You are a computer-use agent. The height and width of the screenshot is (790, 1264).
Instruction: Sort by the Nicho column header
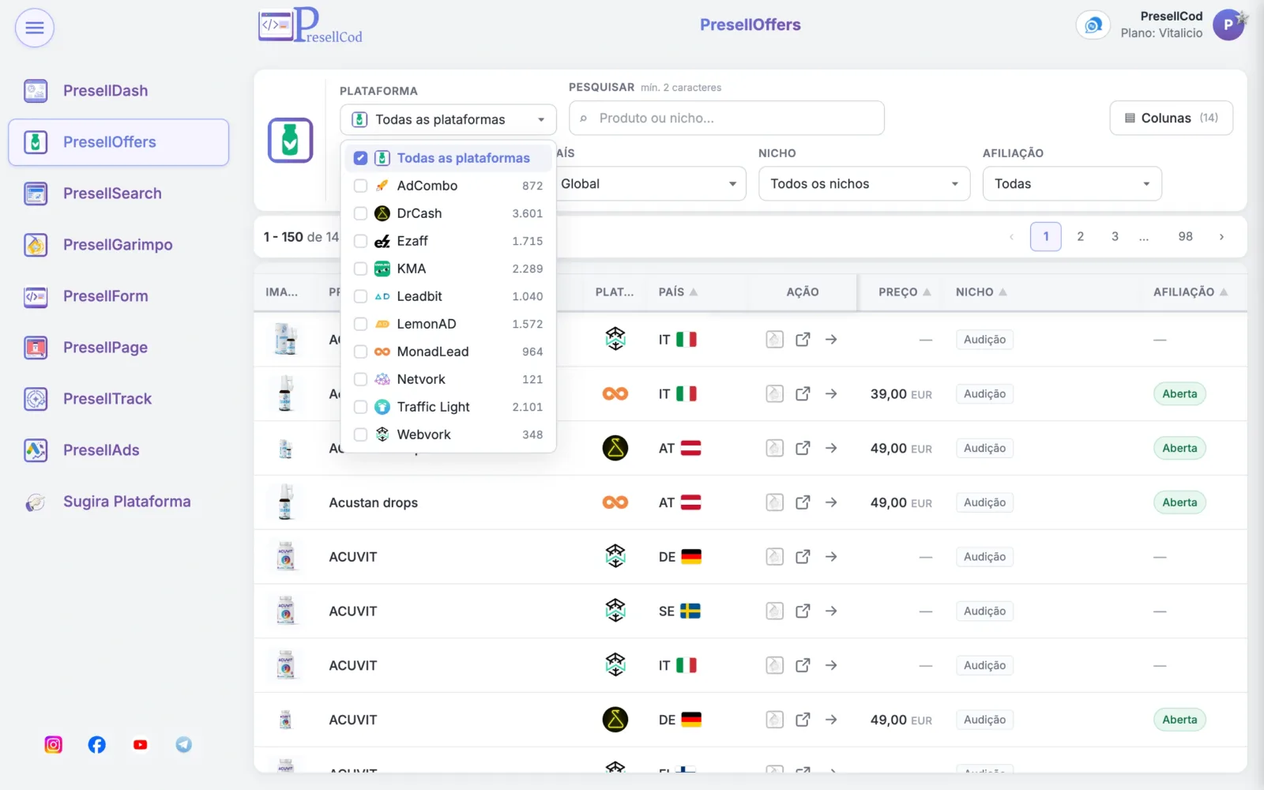[x=981, y=292]
